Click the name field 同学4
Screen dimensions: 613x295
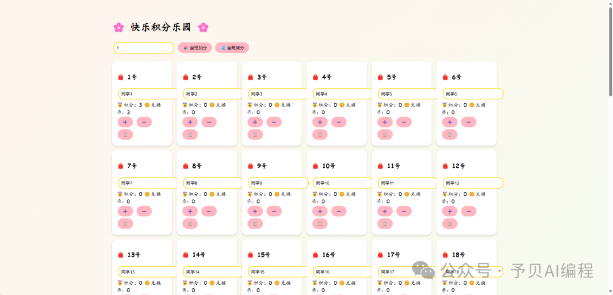pos(343,94)
